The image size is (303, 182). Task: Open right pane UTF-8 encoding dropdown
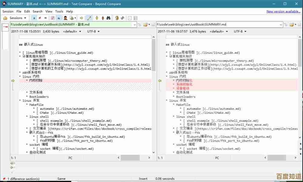click(240, 31)
